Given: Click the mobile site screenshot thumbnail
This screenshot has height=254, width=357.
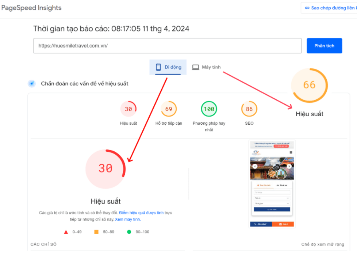Looking at the screenshot, I should [272, 184].
